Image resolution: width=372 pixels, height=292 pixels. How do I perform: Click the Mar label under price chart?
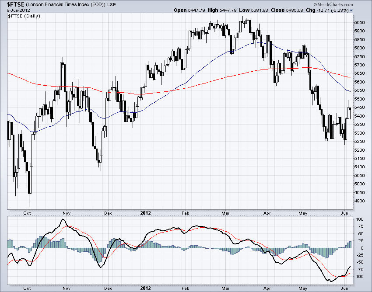point(226,213)
